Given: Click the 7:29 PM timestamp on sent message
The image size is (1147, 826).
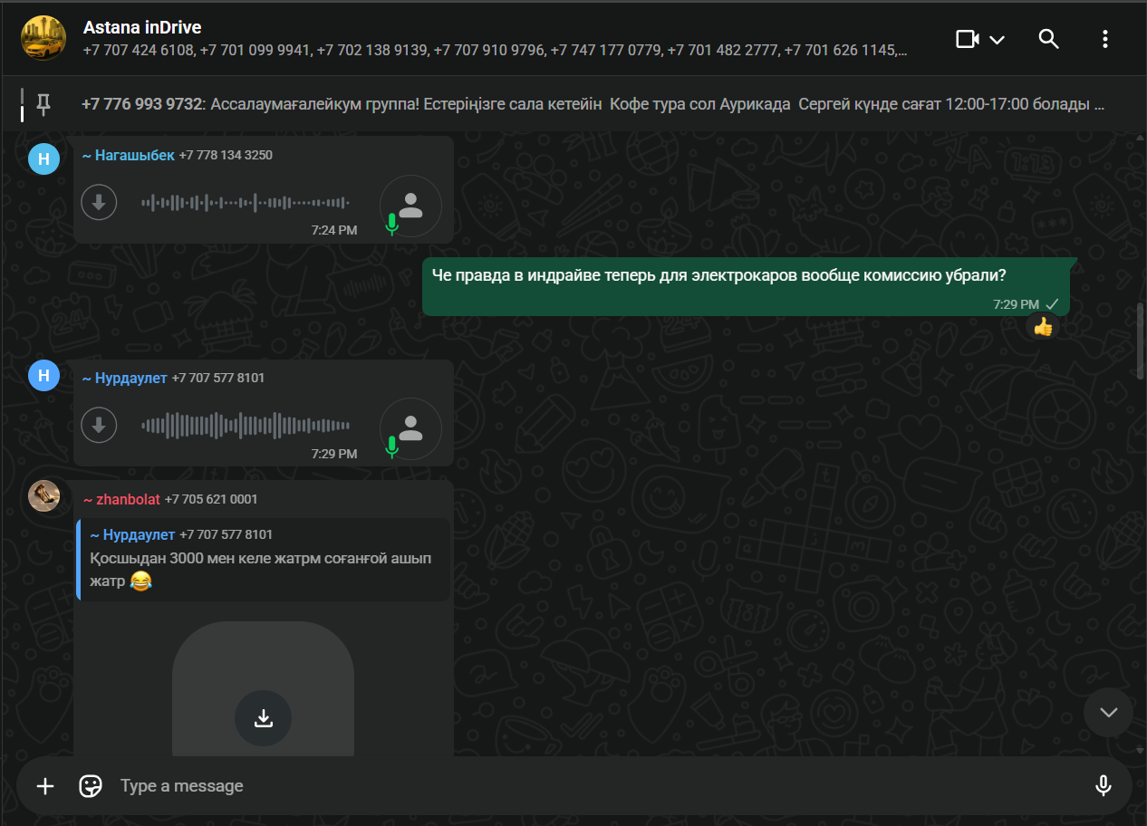Looking at the screenshot, I should tap(1016, 304).
